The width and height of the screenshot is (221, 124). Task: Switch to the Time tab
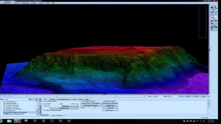(74, 100)
